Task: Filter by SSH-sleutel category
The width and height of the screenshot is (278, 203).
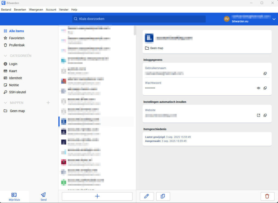Action: (x=17, y=92)
